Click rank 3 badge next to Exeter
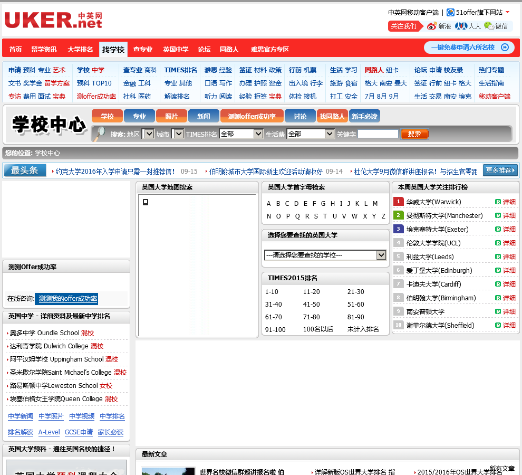Screen dimensions: 522x475 398,229
